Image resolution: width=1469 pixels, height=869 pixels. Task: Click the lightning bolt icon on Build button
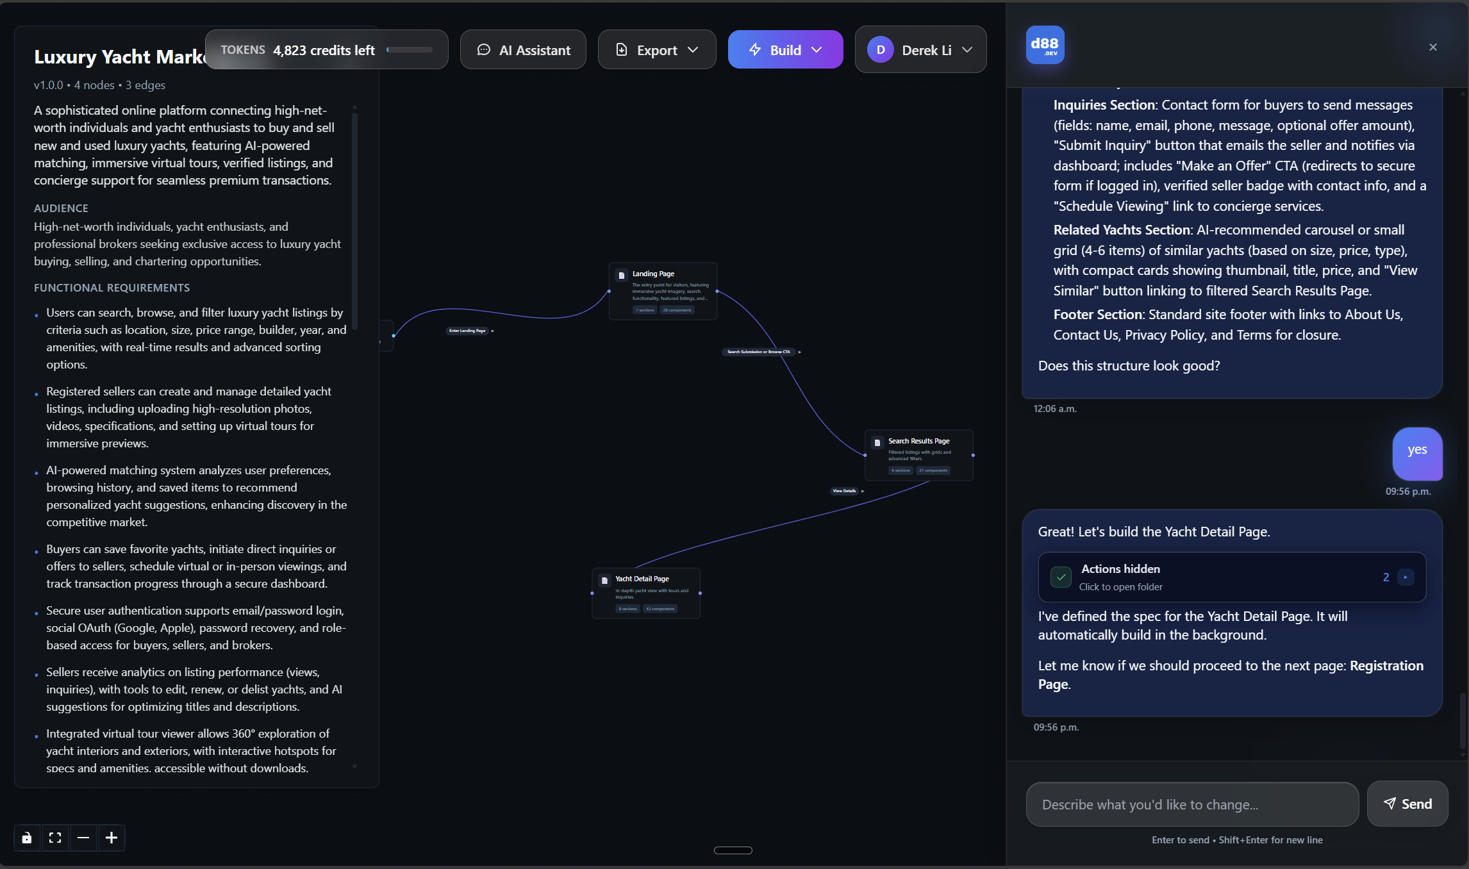[754, 49]
